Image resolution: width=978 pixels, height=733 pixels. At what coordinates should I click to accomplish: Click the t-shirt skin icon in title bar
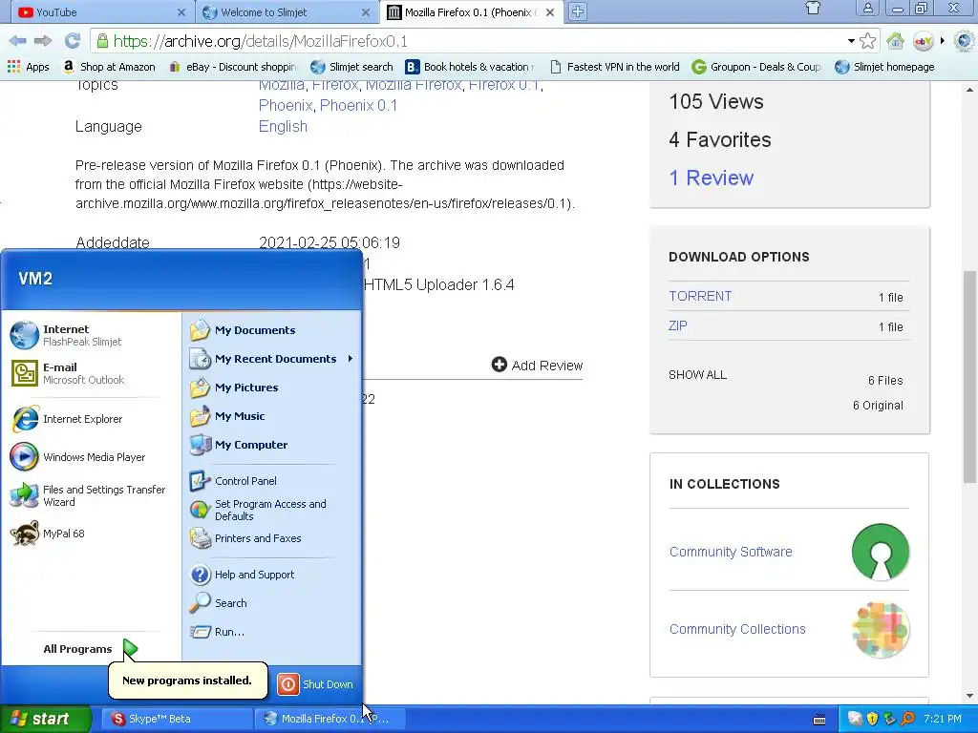[813, 8]
